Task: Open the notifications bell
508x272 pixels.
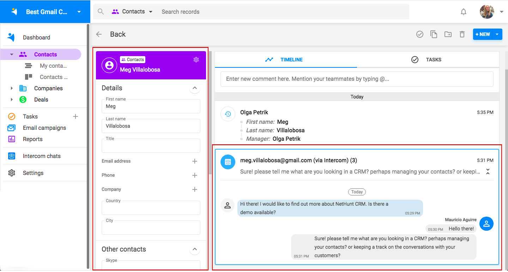Action: pyautogui.click(x=464, y=12)
